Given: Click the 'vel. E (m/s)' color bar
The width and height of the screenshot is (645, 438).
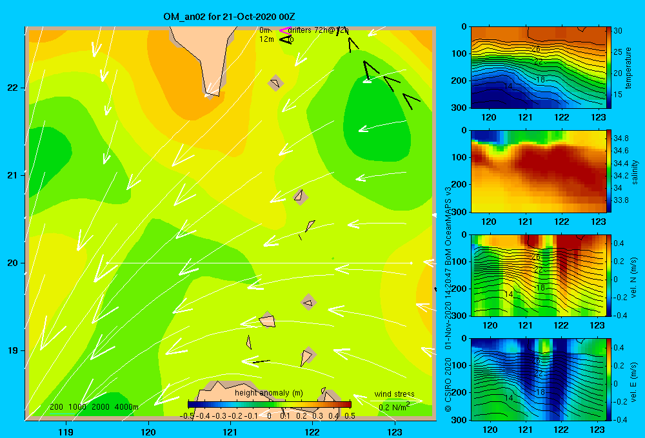Looking at the screenshot, I should tap(609, 379).
